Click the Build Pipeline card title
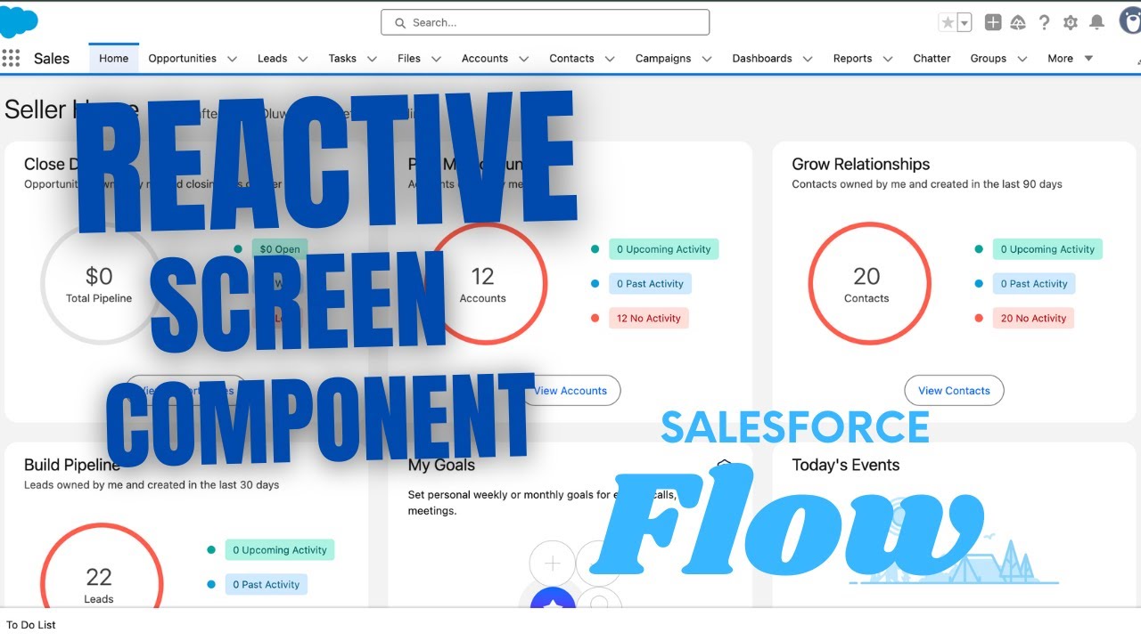The width and height of the screenshot is (1141, 641). [x=71, y=465]
